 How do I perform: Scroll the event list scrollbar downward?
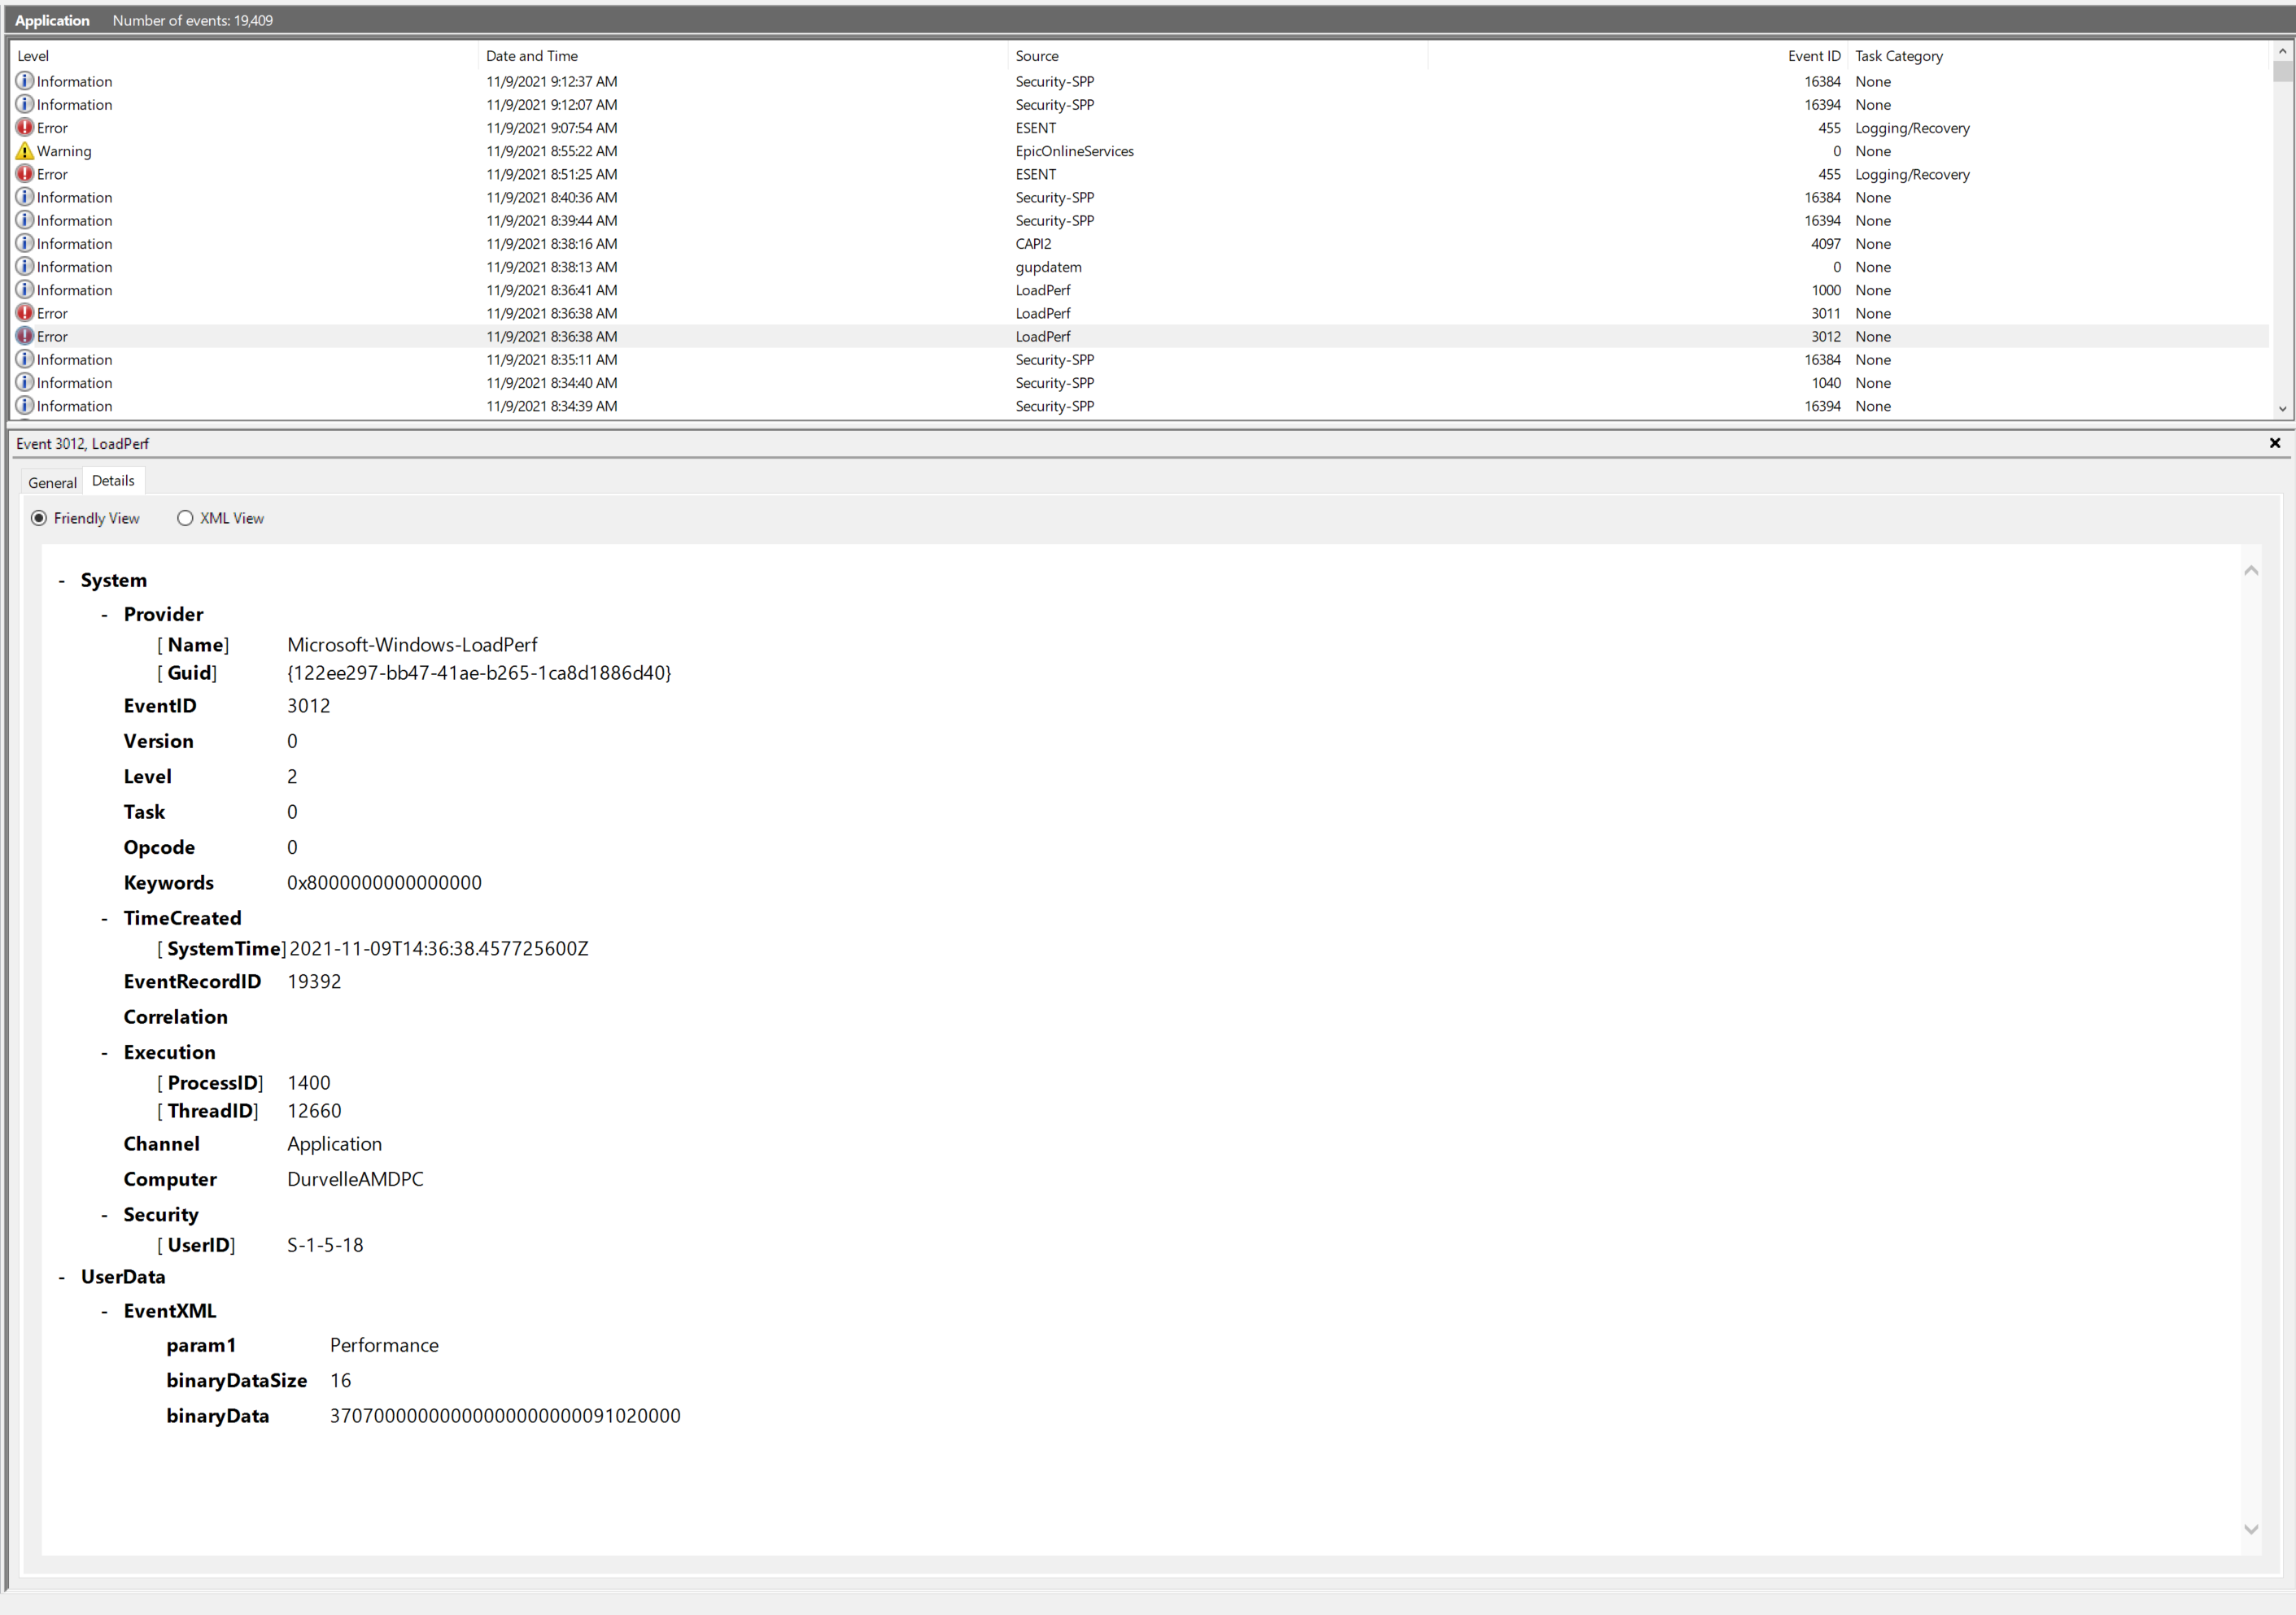point(2282,407)
